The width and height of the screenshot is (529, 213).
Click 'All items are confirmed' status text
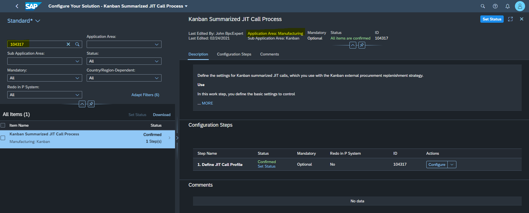[350, 38]
